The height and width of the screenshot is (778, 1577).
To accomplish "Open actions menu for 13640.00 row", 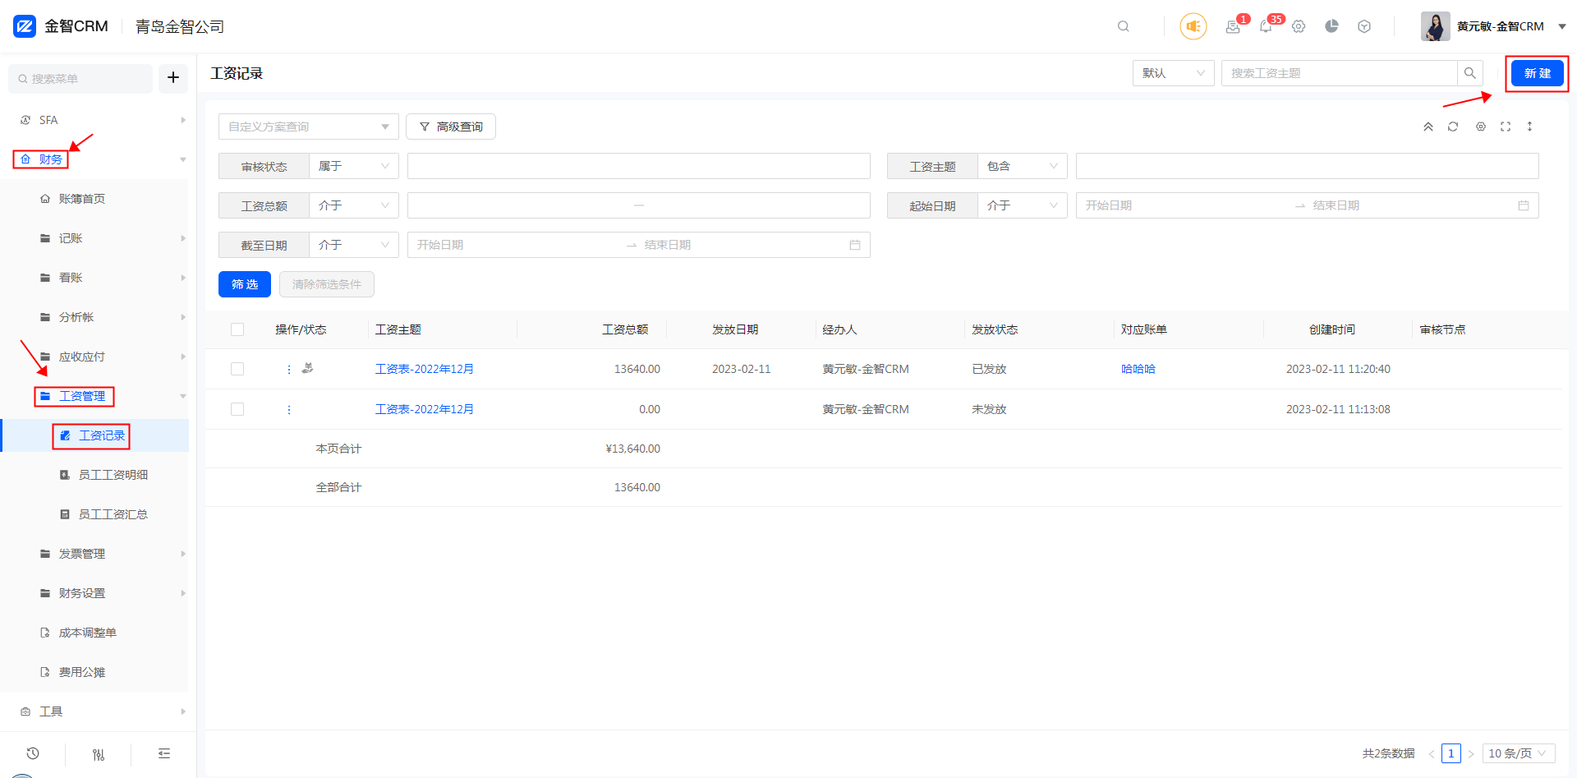I will tap(289, 370).
